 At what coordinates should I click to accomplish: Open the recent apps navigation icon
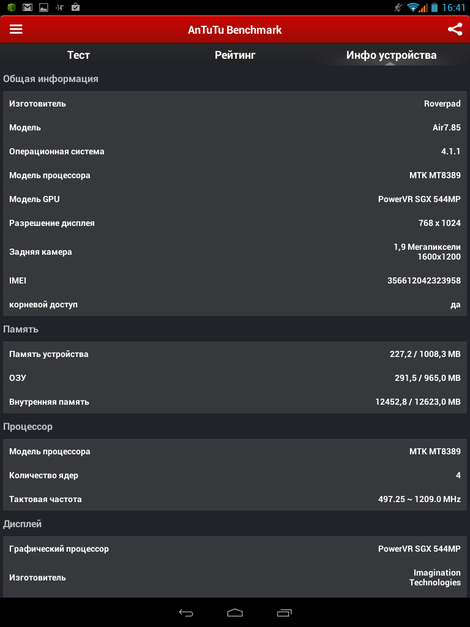[284, 612]
